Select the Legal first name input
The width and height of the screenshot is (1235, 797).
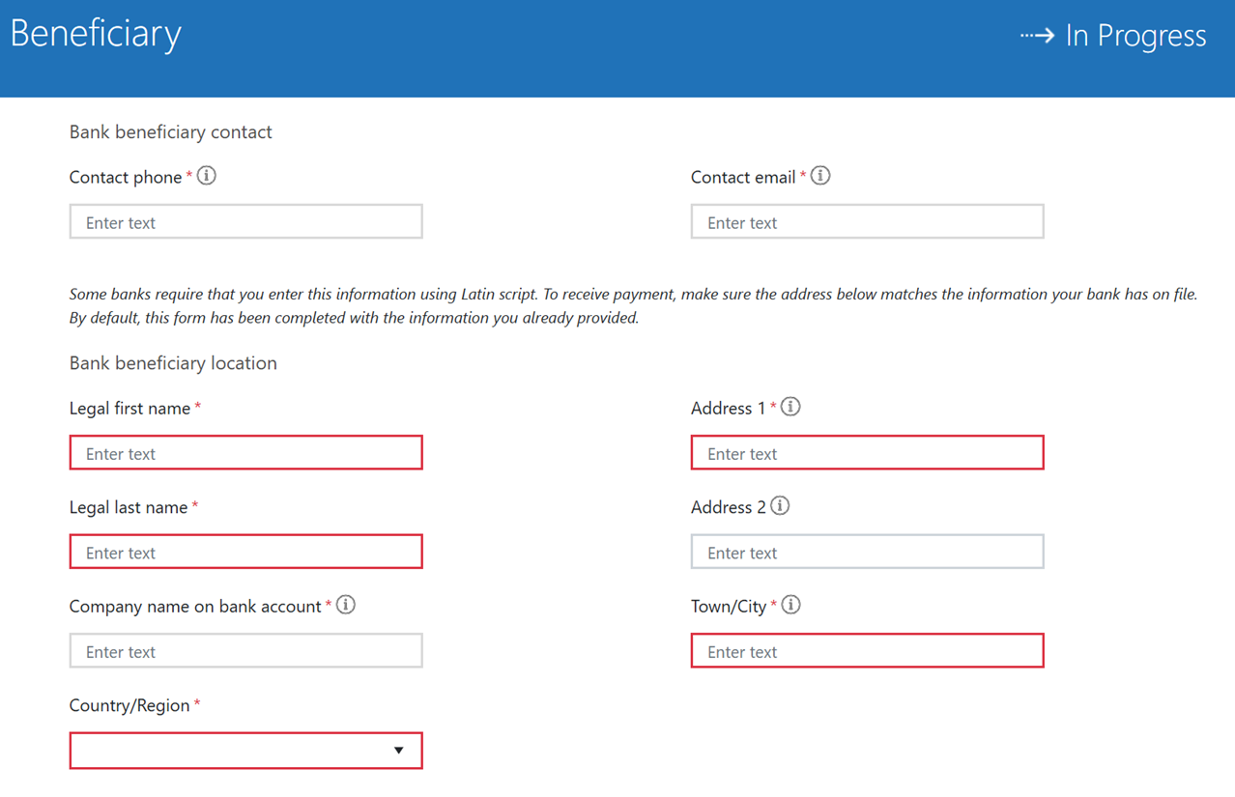[x=245, y=453]
